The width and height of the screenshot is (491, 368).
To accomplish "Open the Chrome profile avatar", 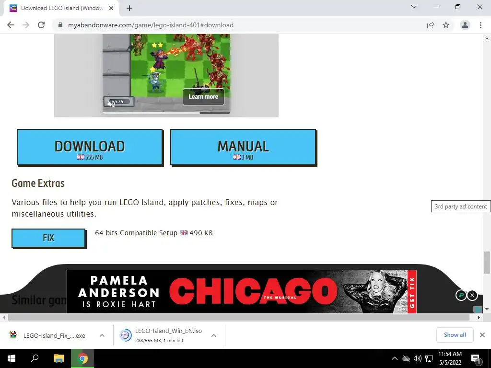I will [x=465, y=25].
